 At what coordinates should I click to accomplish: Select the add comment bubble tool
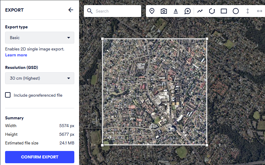(x=188, y=11)
